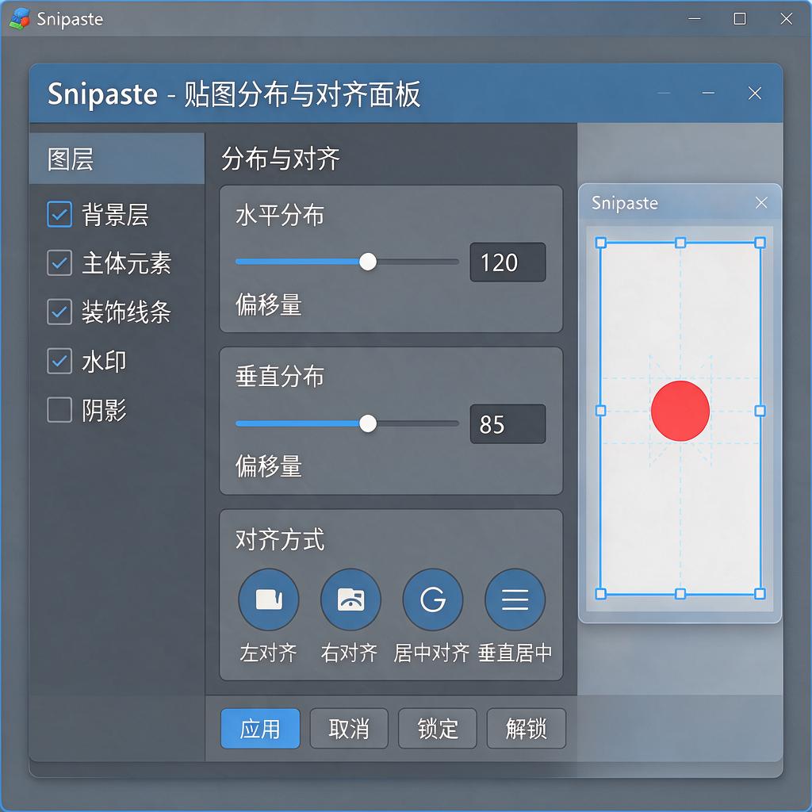Click the 偏移量 label under 水平分布
This screenshot has width=812, height=812.
[x=268, y=304]
